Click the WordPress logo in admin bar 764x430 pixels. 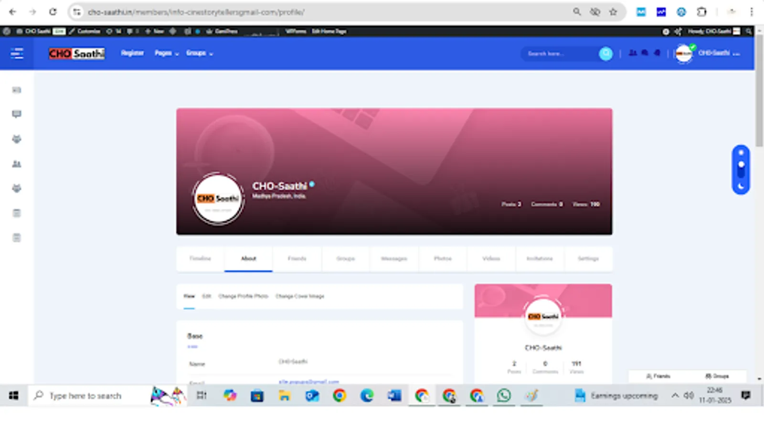pos(7,31)
